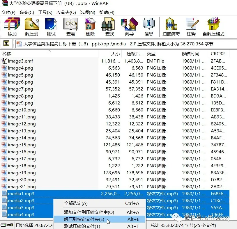Open the 工具(S) menu
This screenshot has height=229, width=237.
click(x=45, y=13)
